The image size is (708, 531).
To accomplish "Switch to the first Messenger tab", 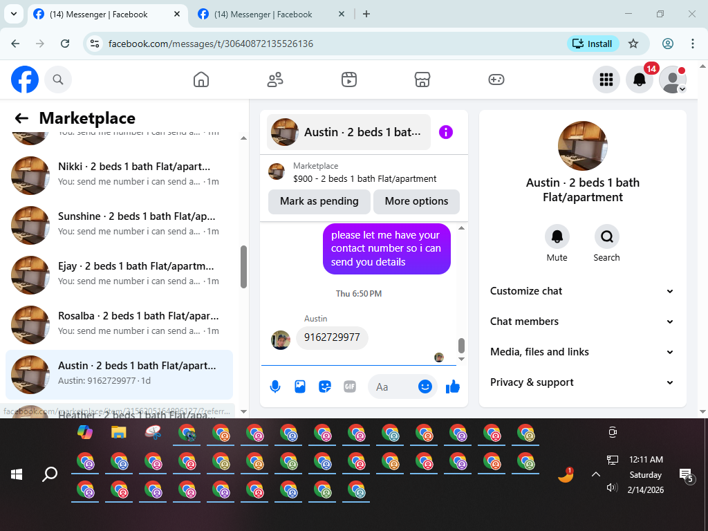I will point(107,15).
